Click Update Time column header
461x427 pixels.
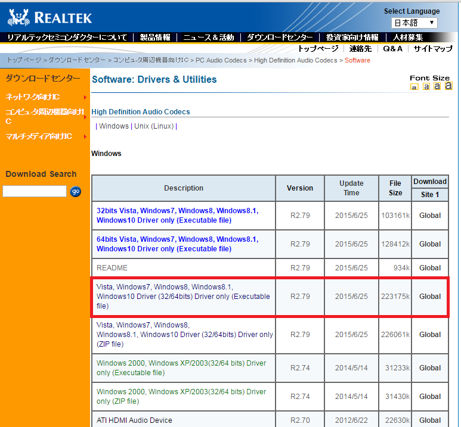click(351, 188)
